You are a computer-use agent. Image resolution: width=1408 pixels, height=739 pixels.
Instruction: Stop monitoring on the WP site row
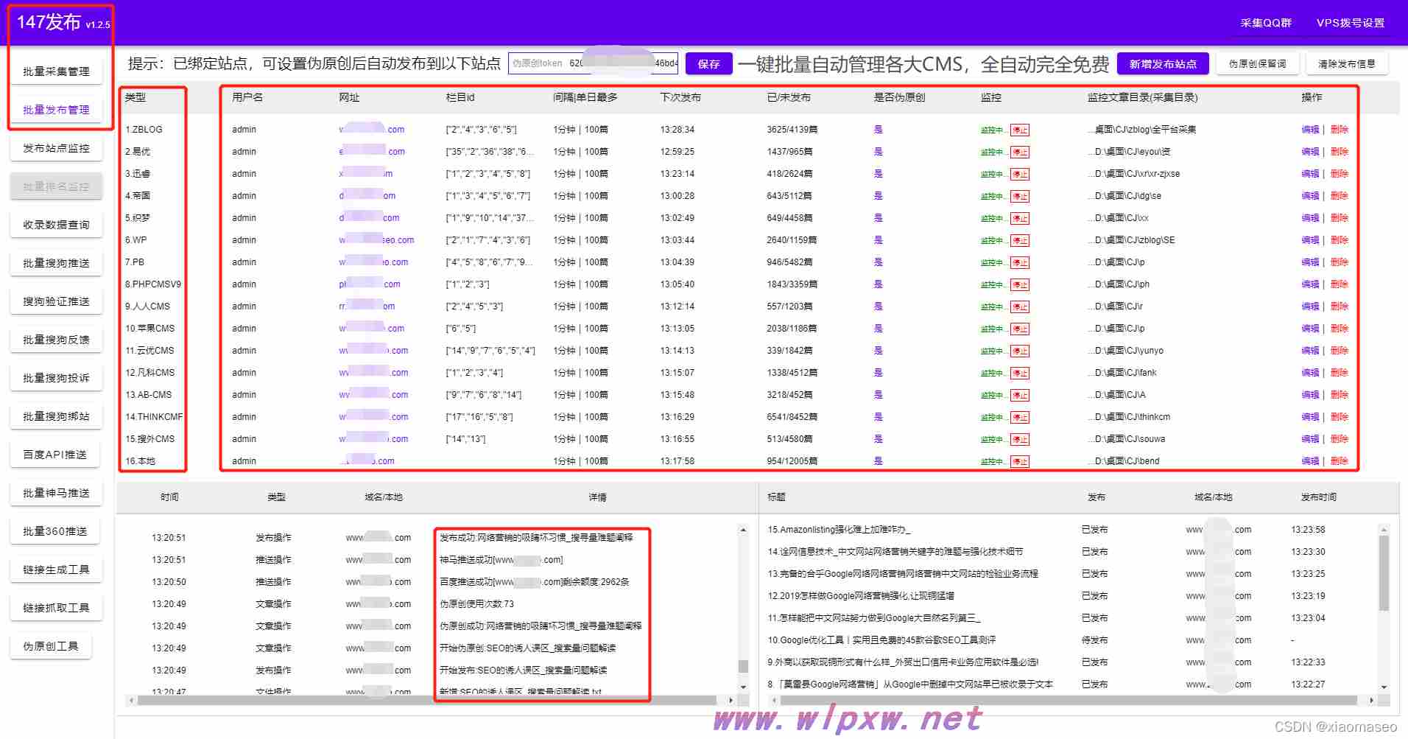(x=1019, y=240)
